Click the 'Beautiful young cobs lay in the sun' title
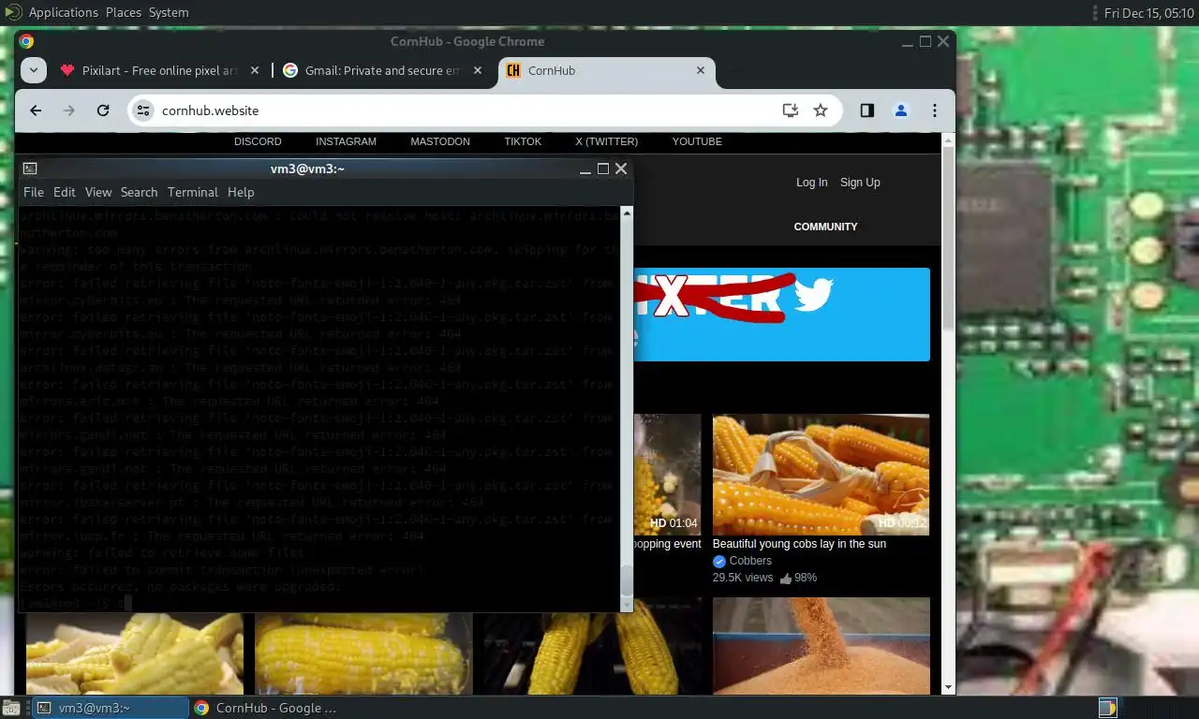Viewport: 1199px width, 719px height. click(x=799, y=544)
